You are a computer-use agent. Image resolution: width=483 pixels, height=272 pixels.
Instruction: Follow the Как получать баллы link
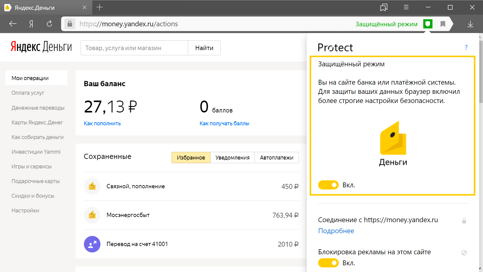[x=225, y=123]
